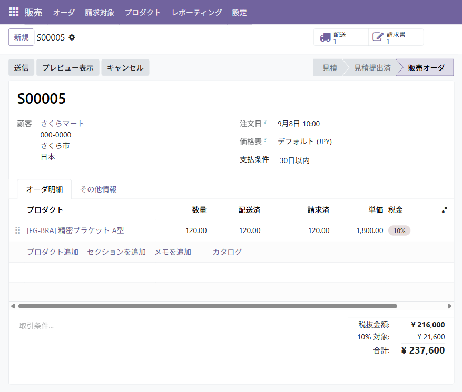Open the 価格表 field デフォルト (JPY)
The image size is (462, 392).
(304, 142)
